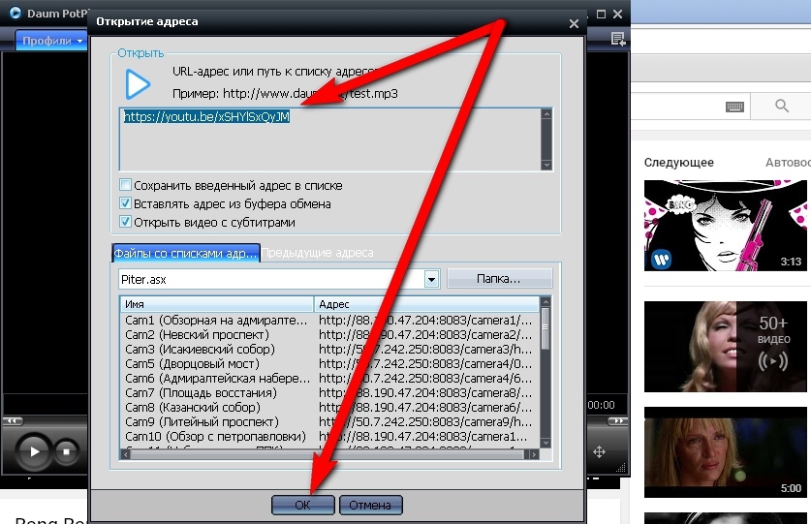Click URL text box scrollbar down arrow
This screenshot has height=524, width=811.
(546, 165)
